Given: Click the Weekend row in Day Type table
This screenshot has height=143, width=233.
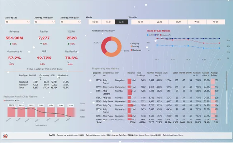Looking at the screenshot, I should (44, 82).
